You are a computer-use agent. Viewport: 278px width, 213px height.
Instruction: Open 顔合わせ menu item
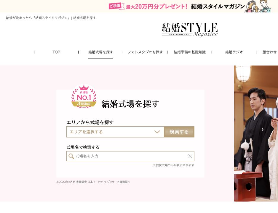(x=270, y=52)
